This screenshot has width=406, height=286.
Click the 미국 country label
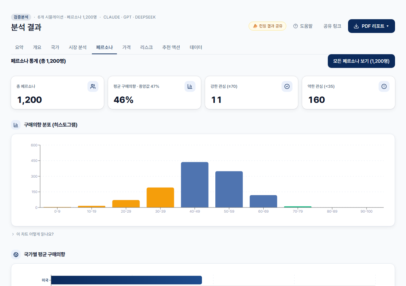coord(45,280)
